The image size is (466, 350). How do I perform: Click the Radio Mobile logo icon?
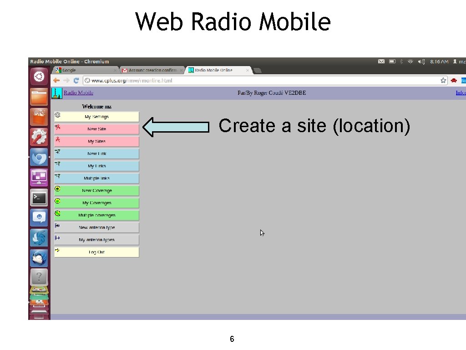(x=56, y=93)
